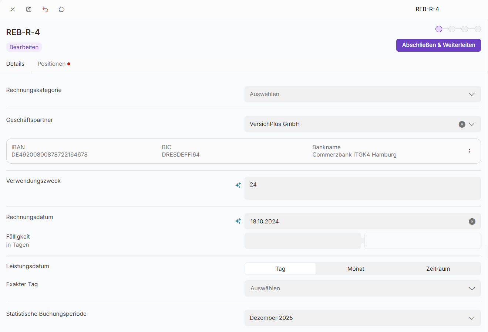Viewport: 488px width, 332px height.
Task: Click the first step circle in progress indicator
Action: pyautogui.click(x=439, y=29)
